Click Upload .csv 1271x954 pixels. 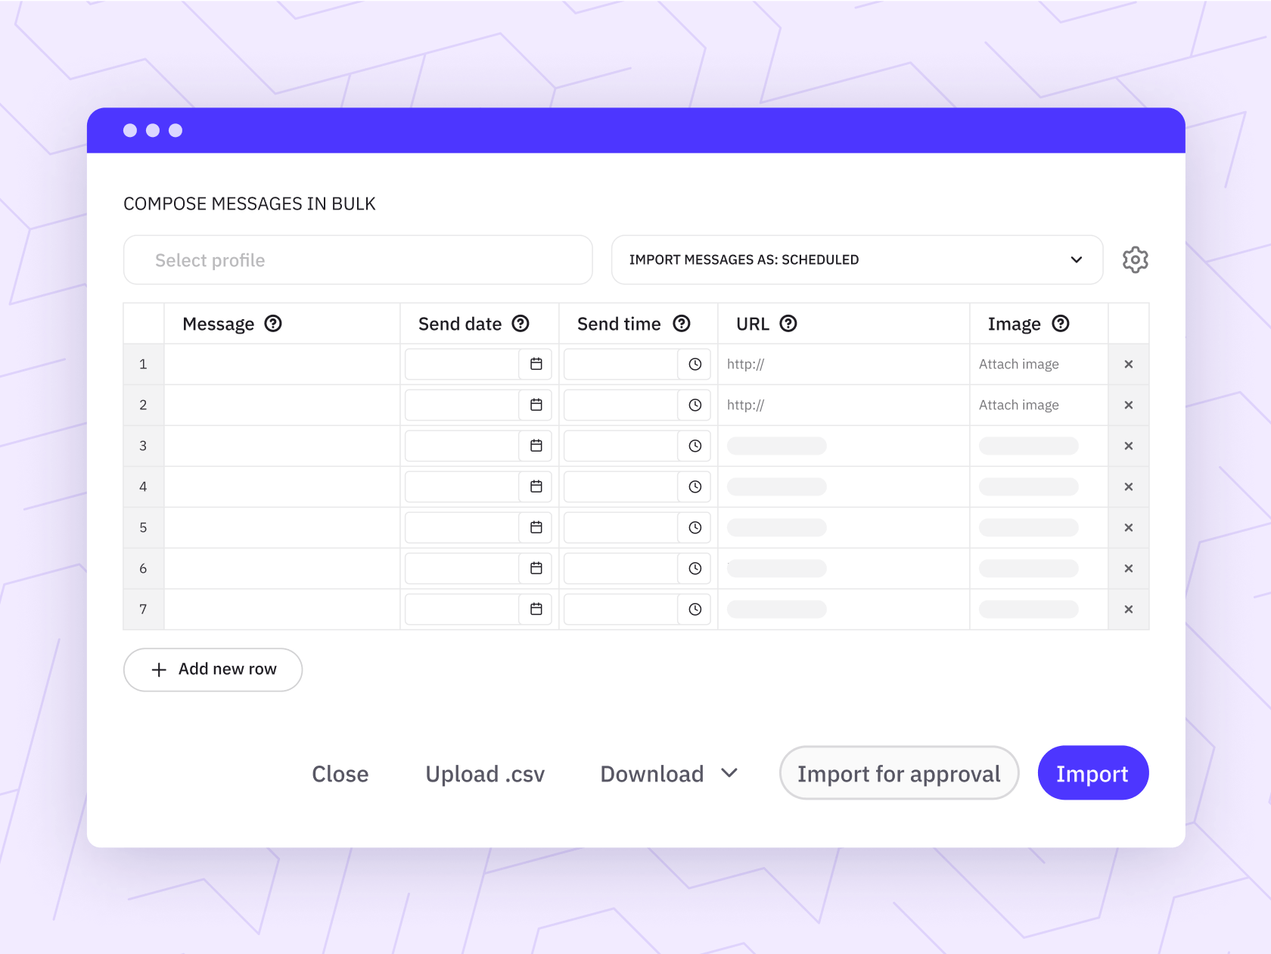tap(485, 773)
